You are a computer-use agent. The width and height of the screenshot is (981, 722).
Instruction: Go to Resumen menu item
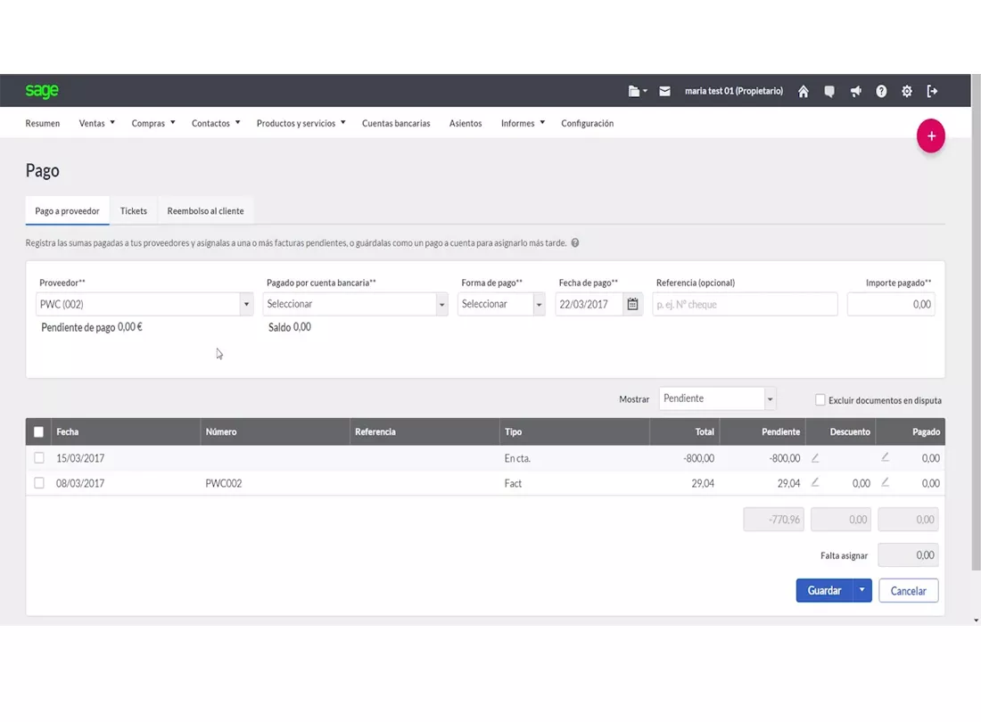click(x=43, y=123)
